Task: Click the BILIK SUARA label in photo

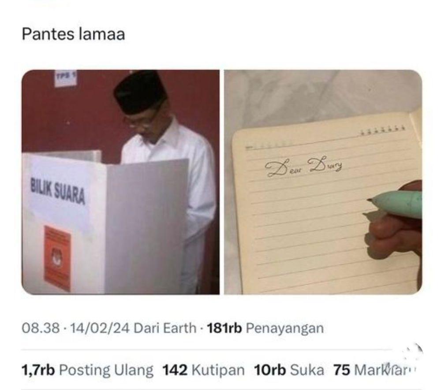Action: click(x=58, y=192)
